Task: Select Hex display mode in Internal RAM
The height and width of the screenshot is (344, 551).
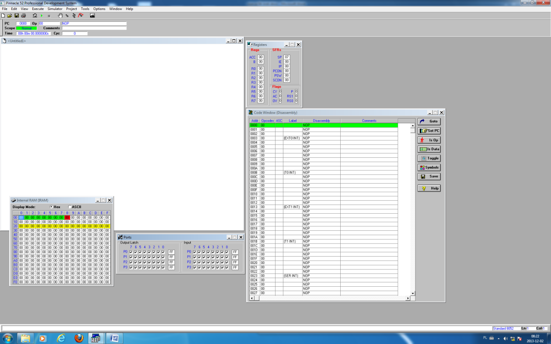Action: (x=55, y=207)
